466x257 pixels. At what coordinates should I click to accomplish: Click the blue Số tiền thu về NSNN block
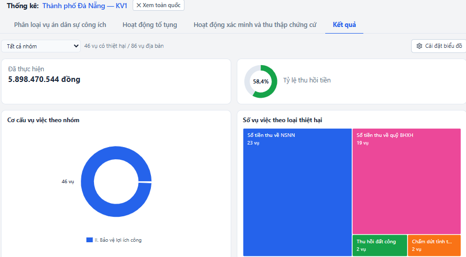coord(297,192)
